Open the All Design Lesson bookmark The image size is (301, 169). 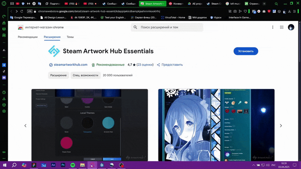point(53,17)
